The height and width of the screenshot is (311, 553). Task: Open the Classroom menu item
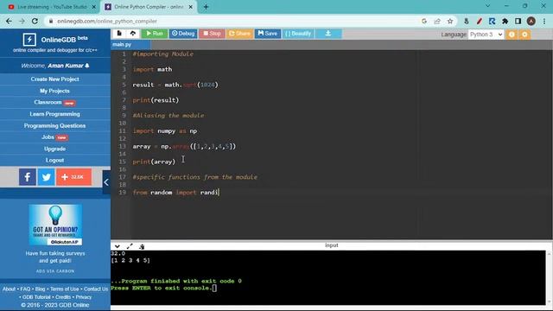54,102
